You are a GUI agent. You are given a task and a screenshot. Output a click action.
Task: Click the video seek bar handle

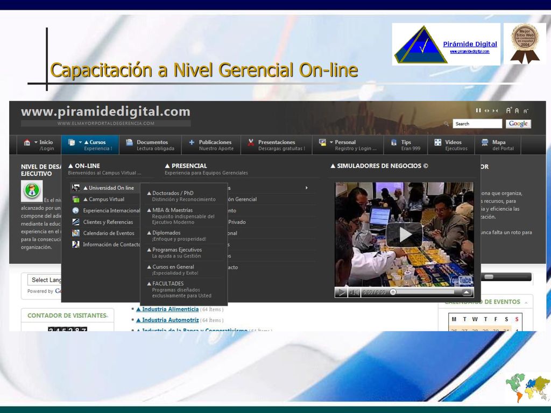(393, 292)
